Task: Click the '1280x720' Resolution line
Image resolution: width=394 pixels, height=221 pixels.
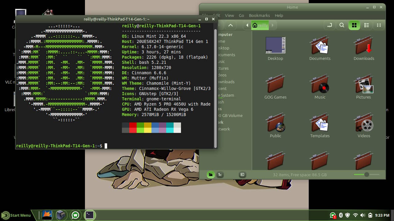Action: 147,68
